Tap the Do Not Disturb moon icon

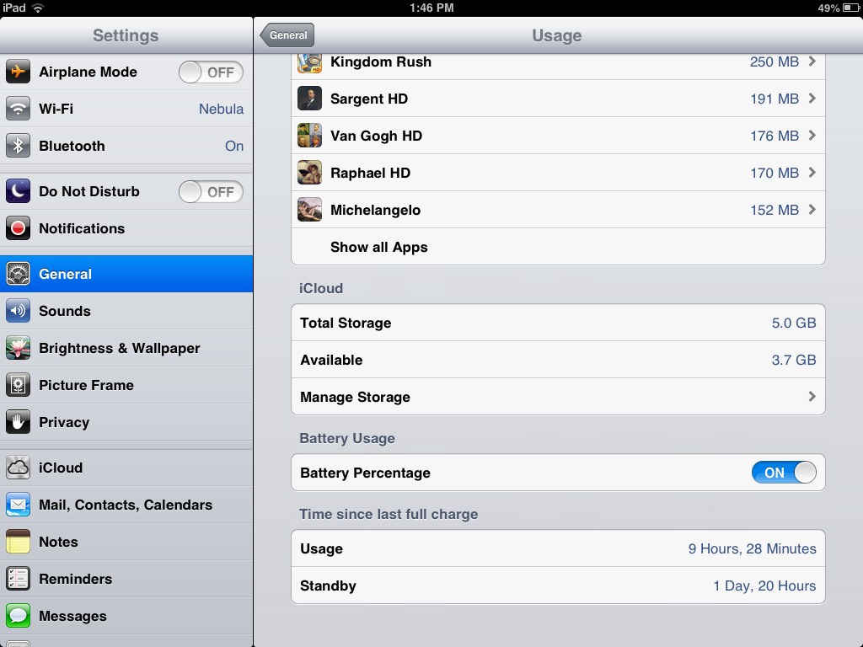pyautogui.click(x=18, y=191)
